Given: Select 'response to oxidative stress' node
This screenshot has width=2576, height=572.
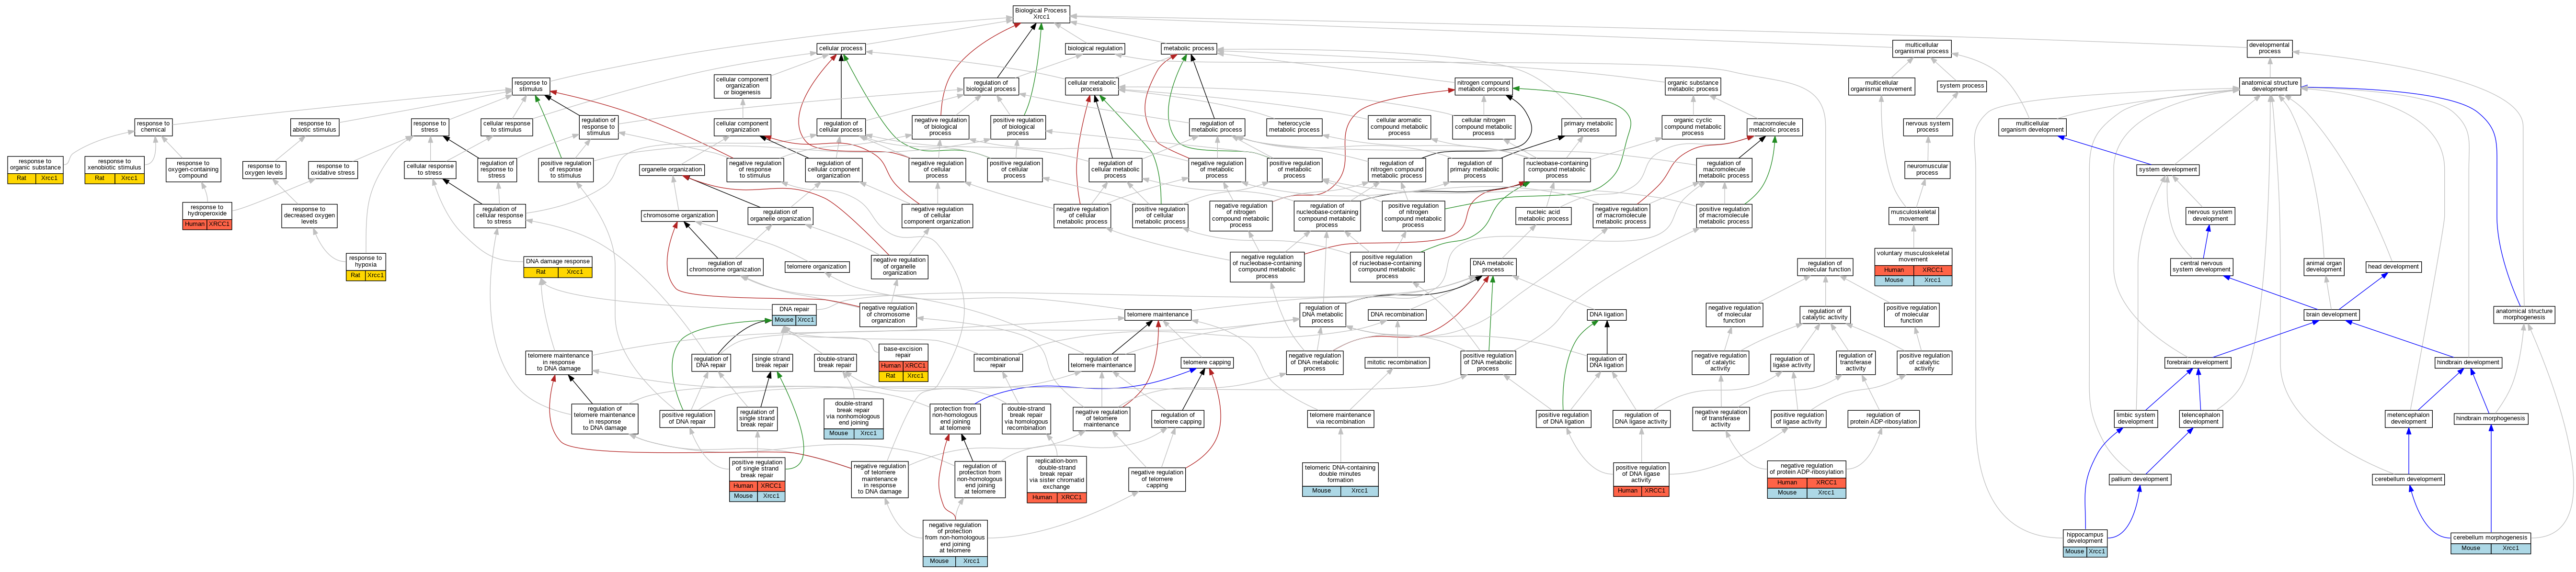Looking at the screenshot, I should pos(333,169).
